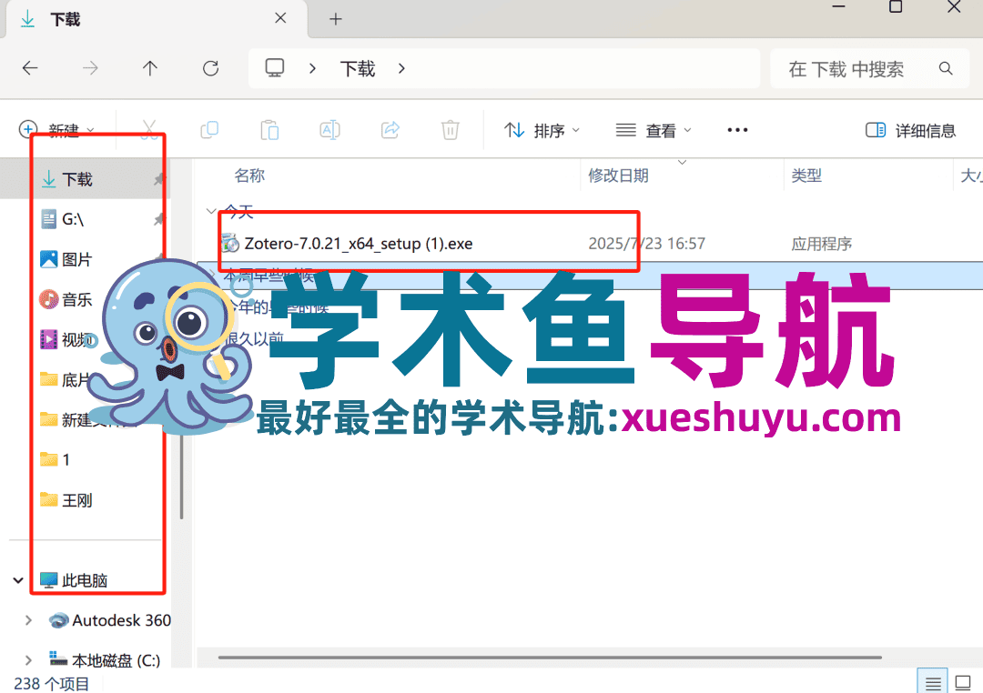Open the See more (...) menu
Viewport: 983px width, 693px height.
coord(736,130)
